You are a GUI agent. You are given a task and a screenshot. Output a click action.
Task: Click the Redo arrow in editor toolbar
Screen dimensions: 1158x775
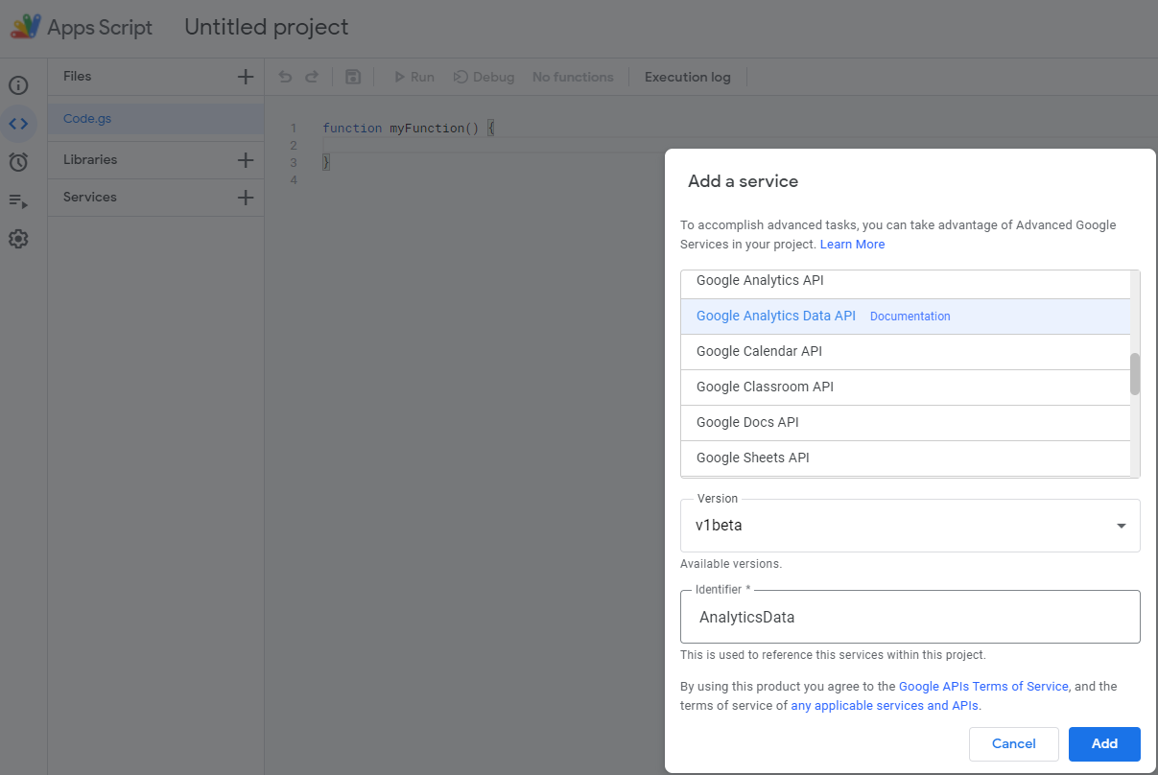tap(311, 77)
